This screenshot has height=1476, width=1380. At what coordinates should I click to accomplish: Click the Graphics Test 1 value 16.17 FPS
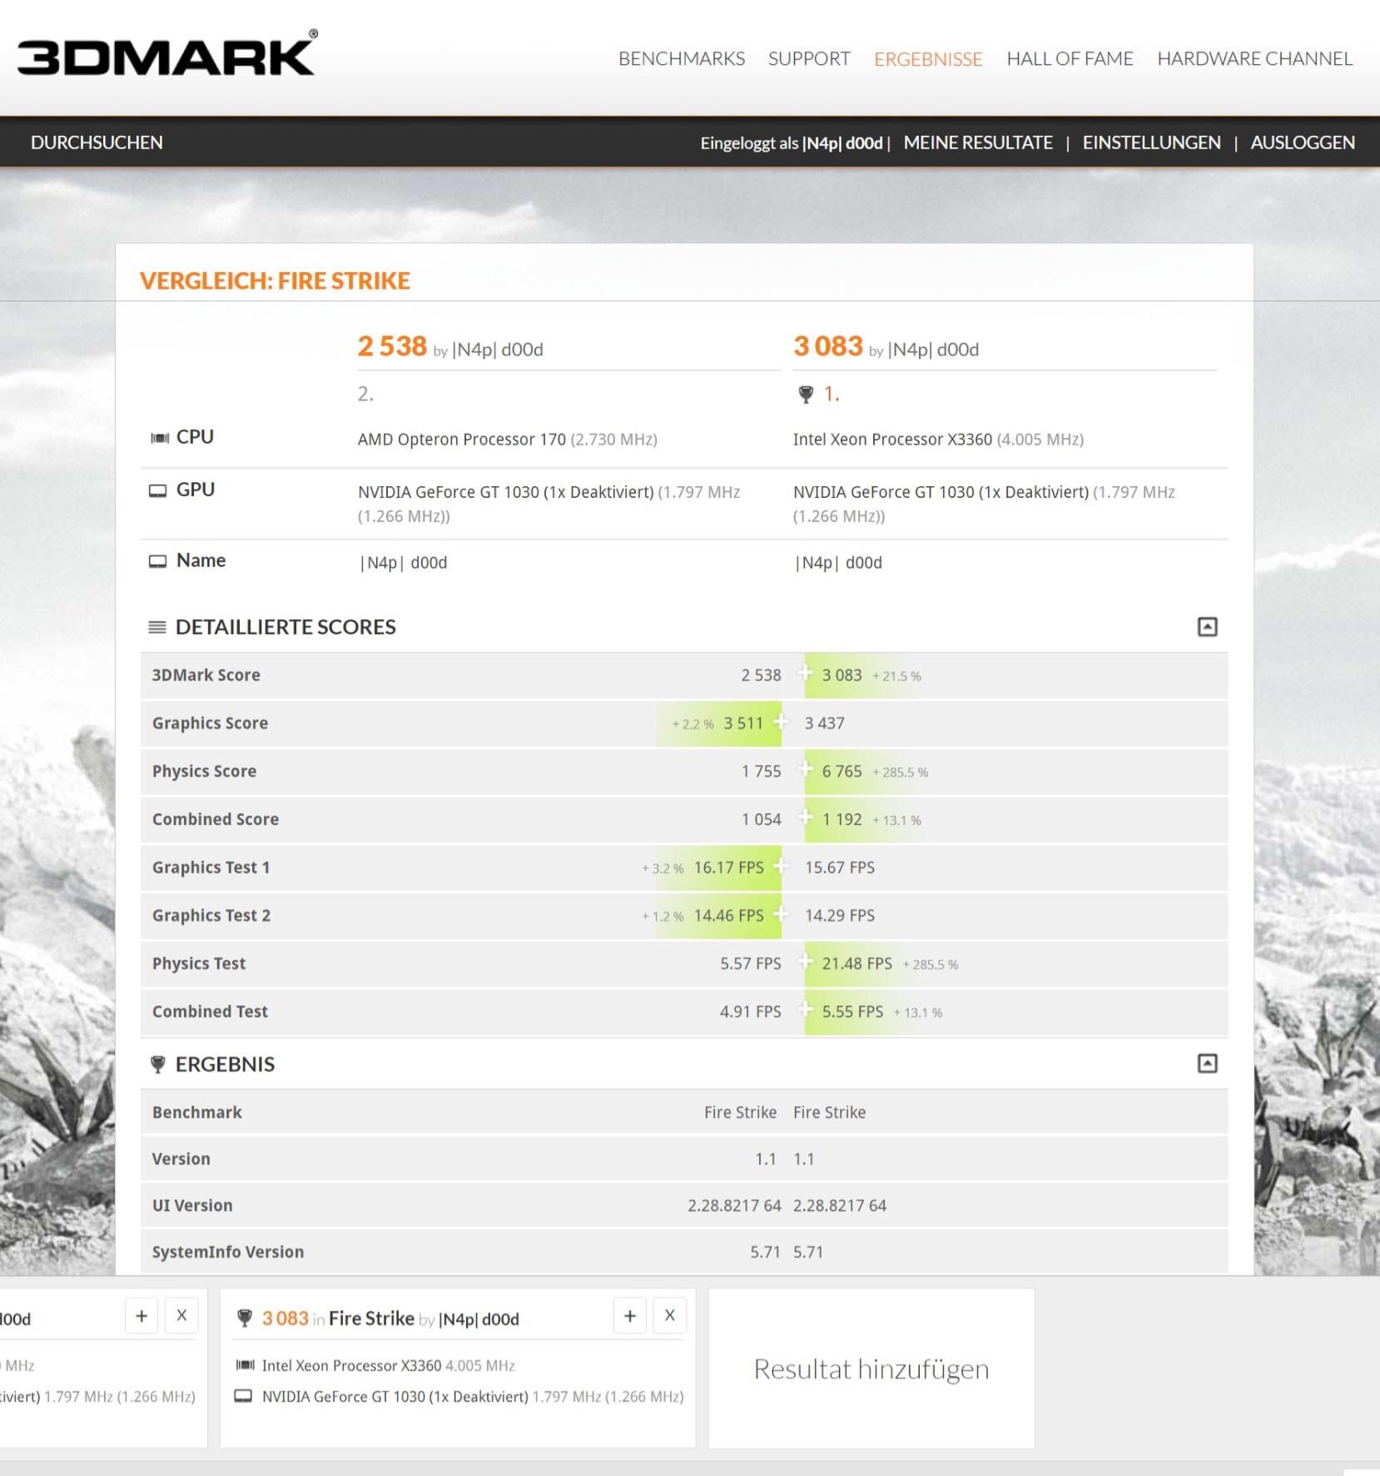pos(728,867)
